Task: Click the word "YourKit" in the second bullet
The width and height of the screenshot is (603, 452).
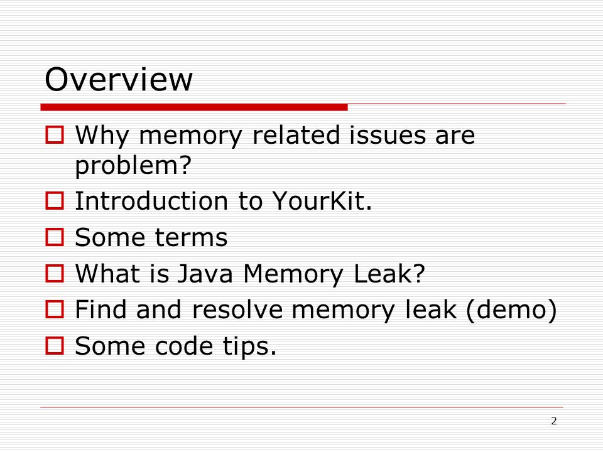Action: point(322,201)
